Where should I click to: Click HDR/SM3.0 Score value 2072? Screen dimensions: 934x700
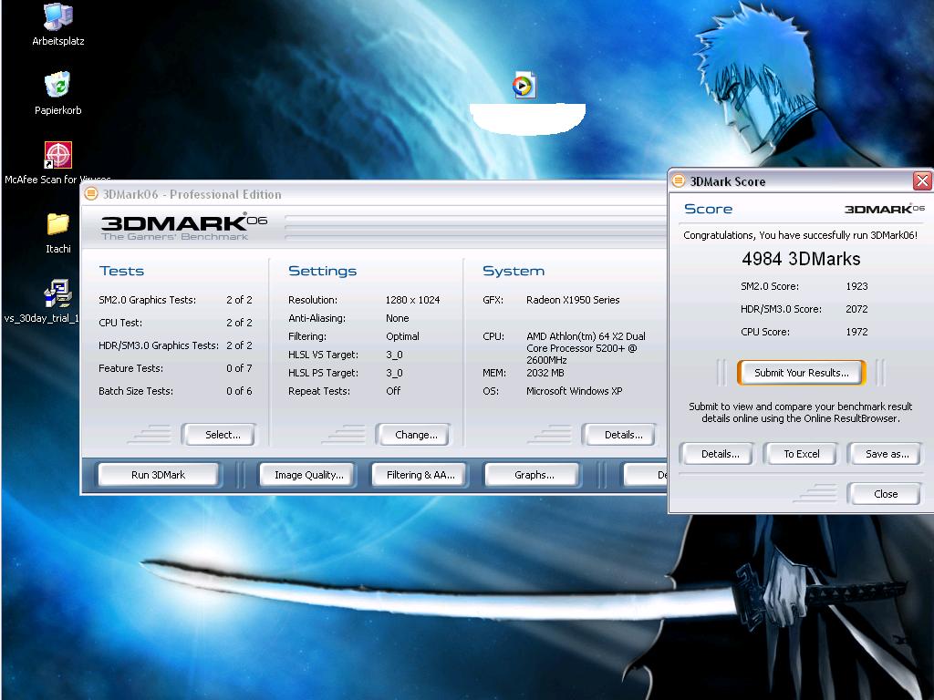coord(856,309)
